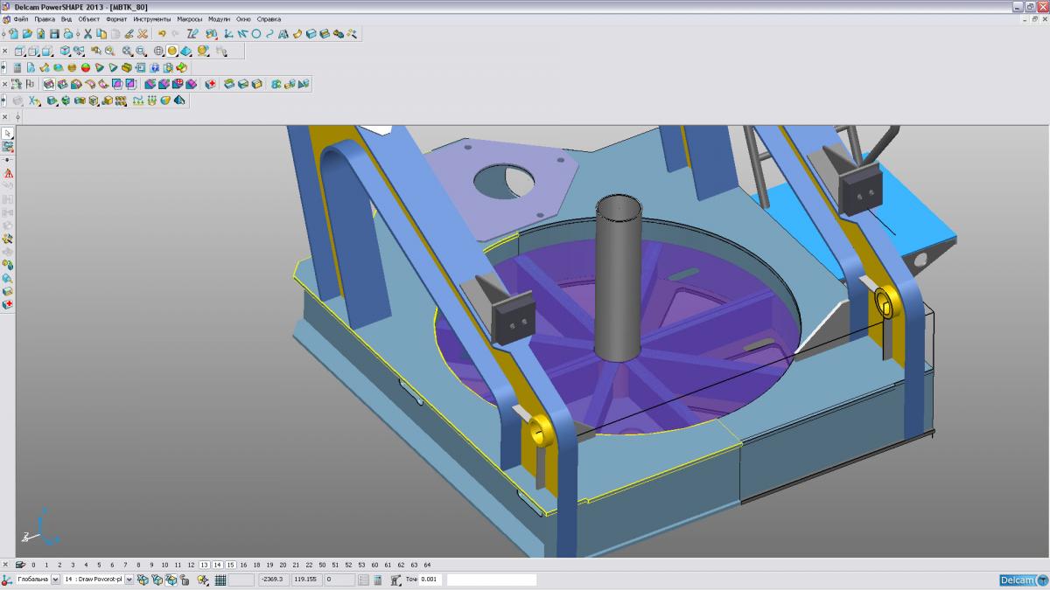Click the delete X icon in the top toolbar
Image resolution: width=1050 pixels, height=590 pixels.
pos(143,34)
